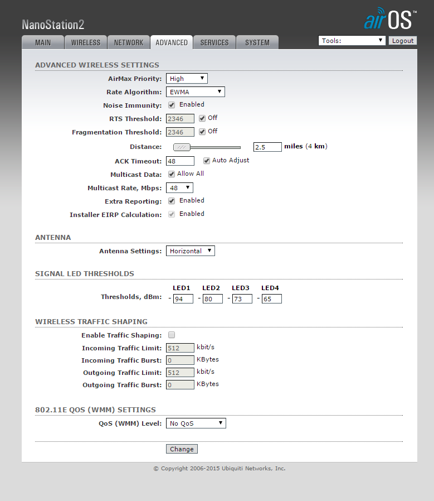Click the Change button
Viewport: 434px width, 501px height.
182,449
